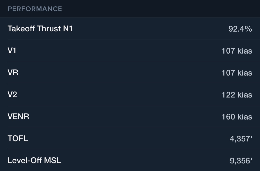Click the word Thrust in the first row

(x=49, y=29)
